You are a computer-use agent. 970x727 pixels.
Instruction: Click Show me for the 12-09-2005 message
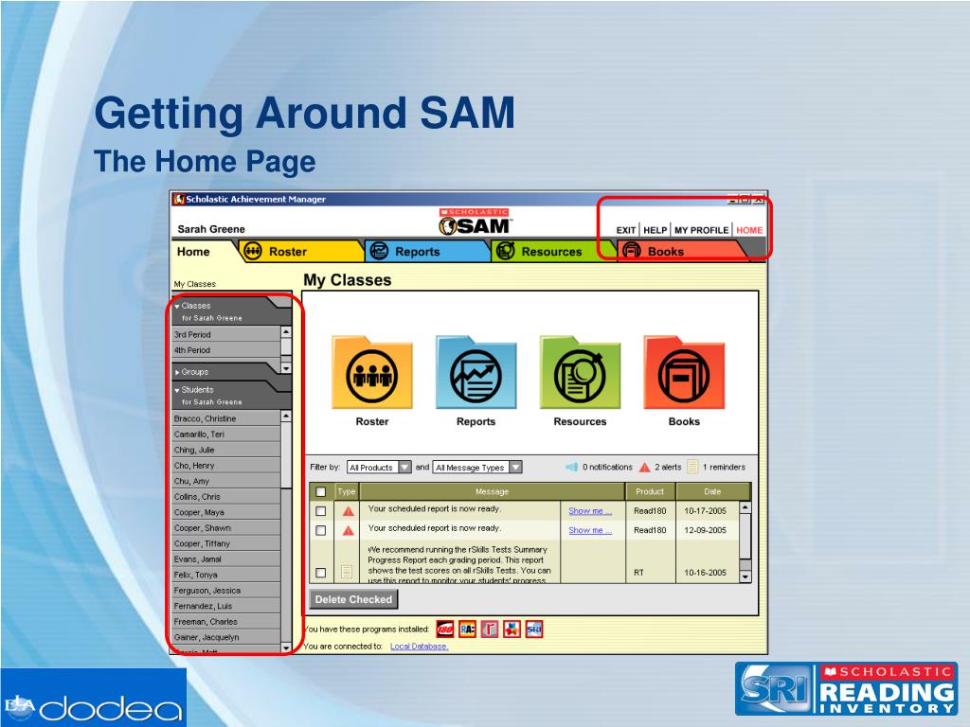pyautogui.click(x=590, y=530)
